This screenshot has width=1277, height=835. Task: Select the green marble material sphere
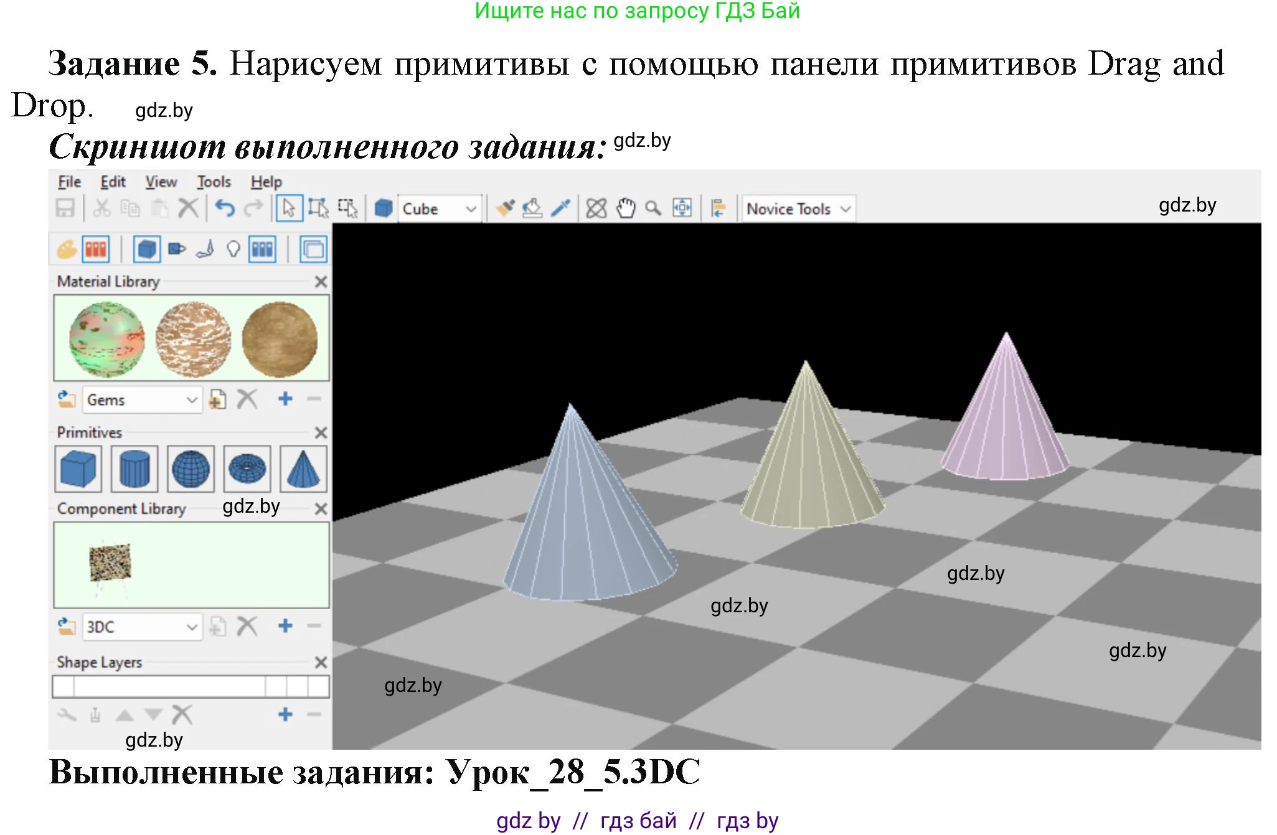106,339
